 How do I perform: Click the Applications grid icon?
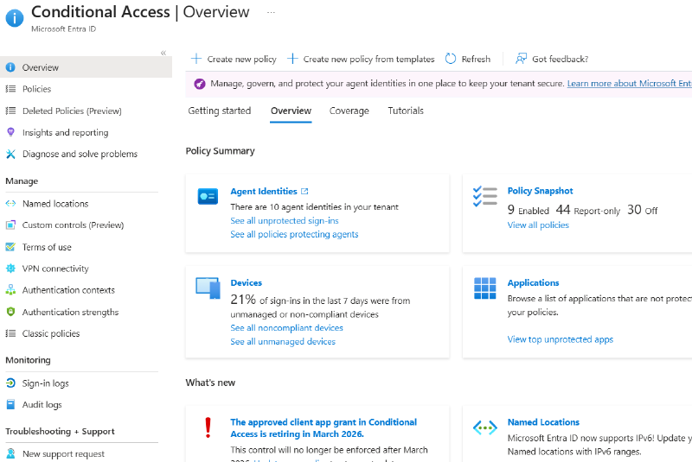click(485, 288)
